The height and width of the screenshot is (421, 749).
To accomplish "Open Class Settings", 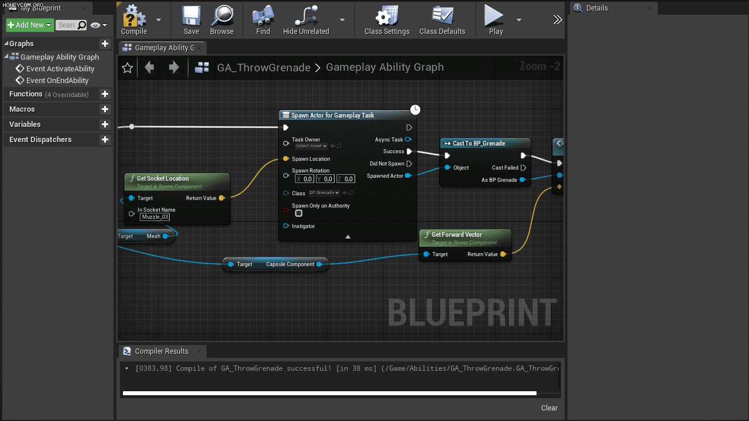I will point(387,20).
